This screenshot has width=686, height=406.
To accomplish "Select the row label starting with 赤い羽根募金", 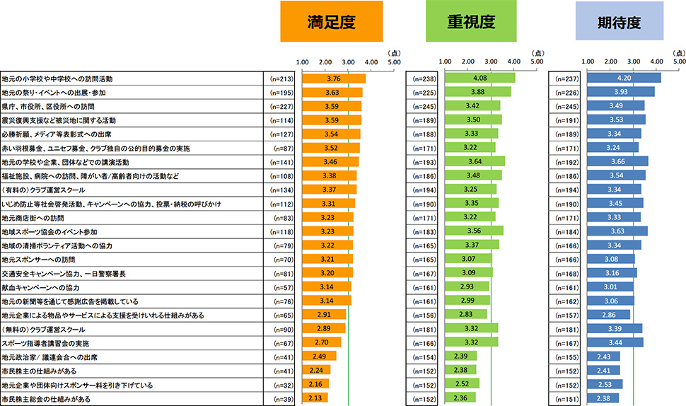I will click(x=95, y=149).
